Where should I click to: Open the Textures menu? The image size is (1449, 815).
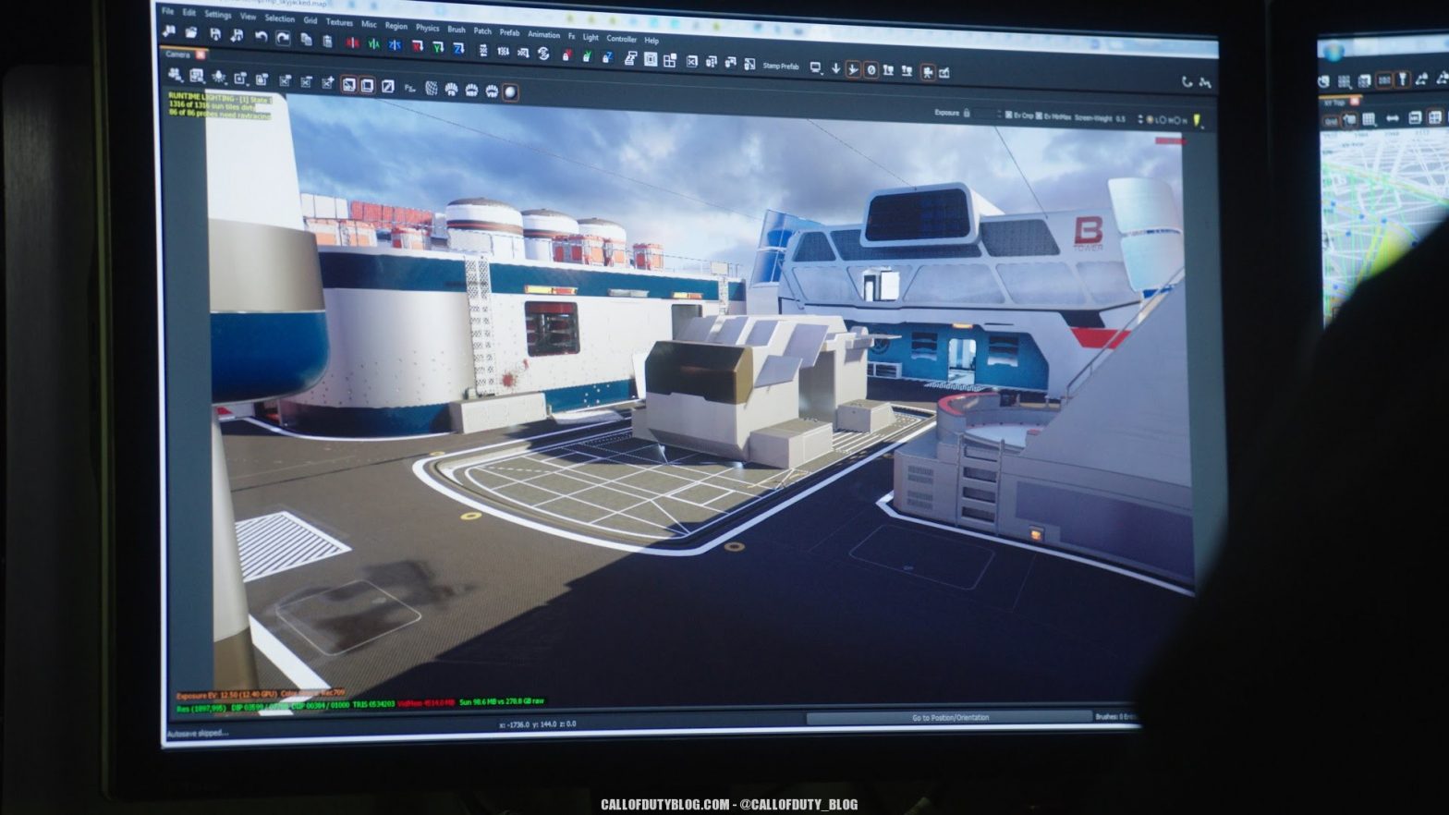coord(339,22)
